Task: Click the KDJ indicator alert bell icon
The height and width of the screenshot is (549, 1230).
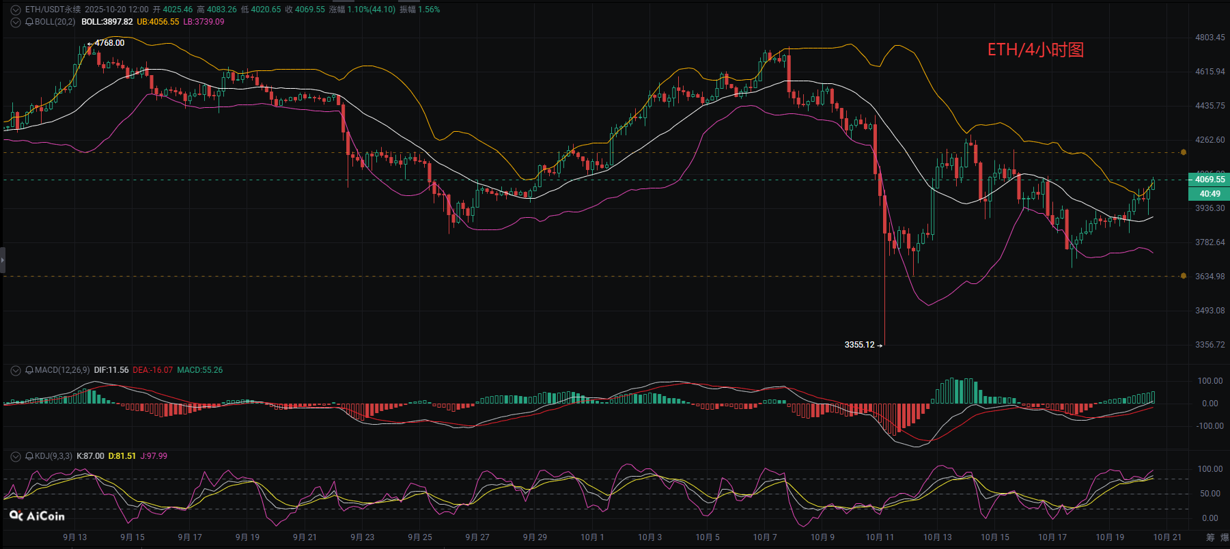Action: click(x=29, y=456)
